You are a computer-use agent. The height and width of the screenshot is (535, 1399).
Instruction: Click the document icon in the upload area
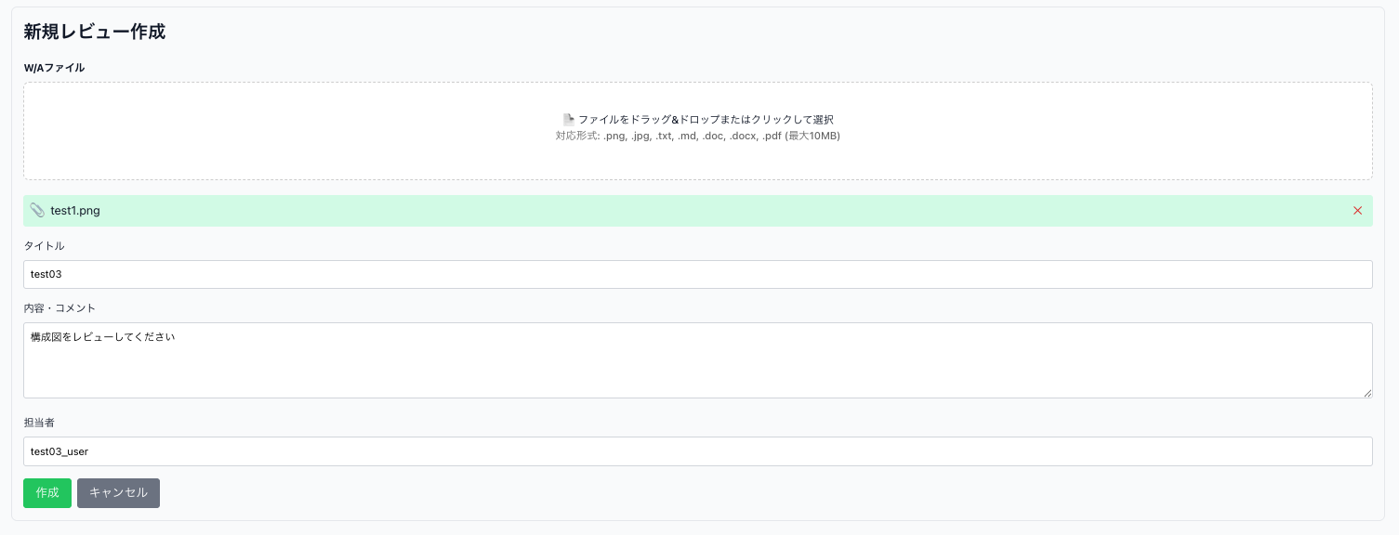pos(569,120)
